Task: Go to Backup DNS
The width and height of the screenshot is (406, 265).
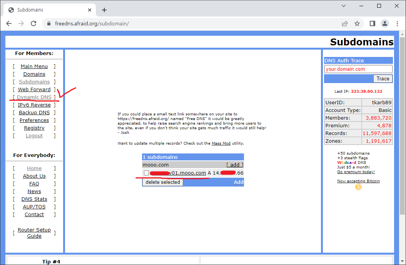Action: (x=34, y=113)
